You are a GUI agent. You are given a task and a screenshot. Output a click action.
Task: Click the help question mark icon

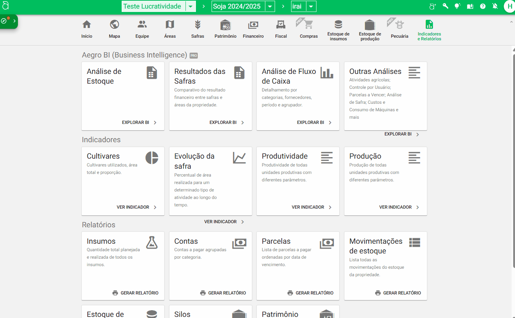483,6
